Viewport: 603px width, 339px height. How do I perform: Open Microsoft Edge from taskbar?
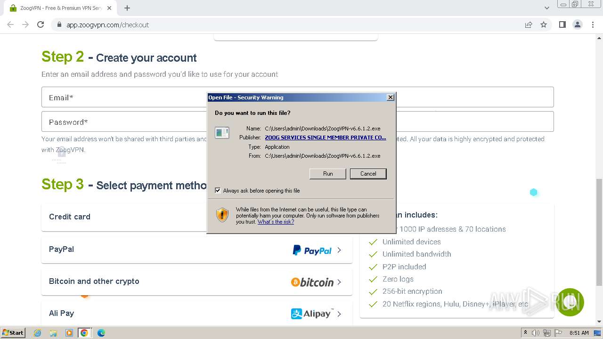click(x=101, y=333)
